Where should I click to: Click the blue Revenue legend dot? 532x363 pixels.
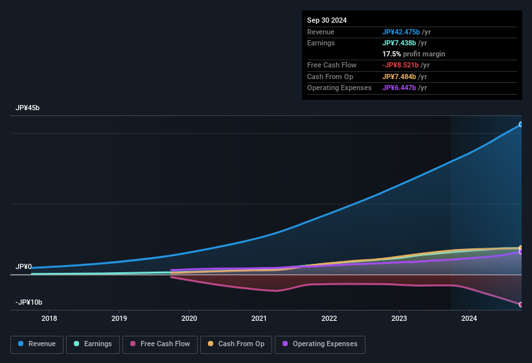pos(21,344)
